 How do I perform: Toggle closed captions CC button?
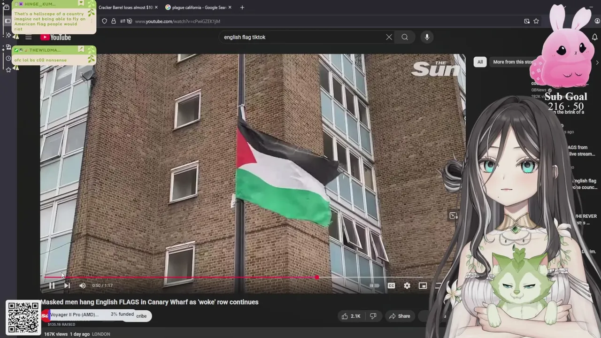tap(391, 285)
